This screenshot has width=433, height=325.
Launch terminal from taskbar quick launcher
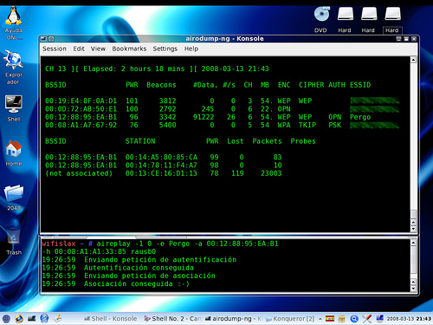click(x=31, y=319)
